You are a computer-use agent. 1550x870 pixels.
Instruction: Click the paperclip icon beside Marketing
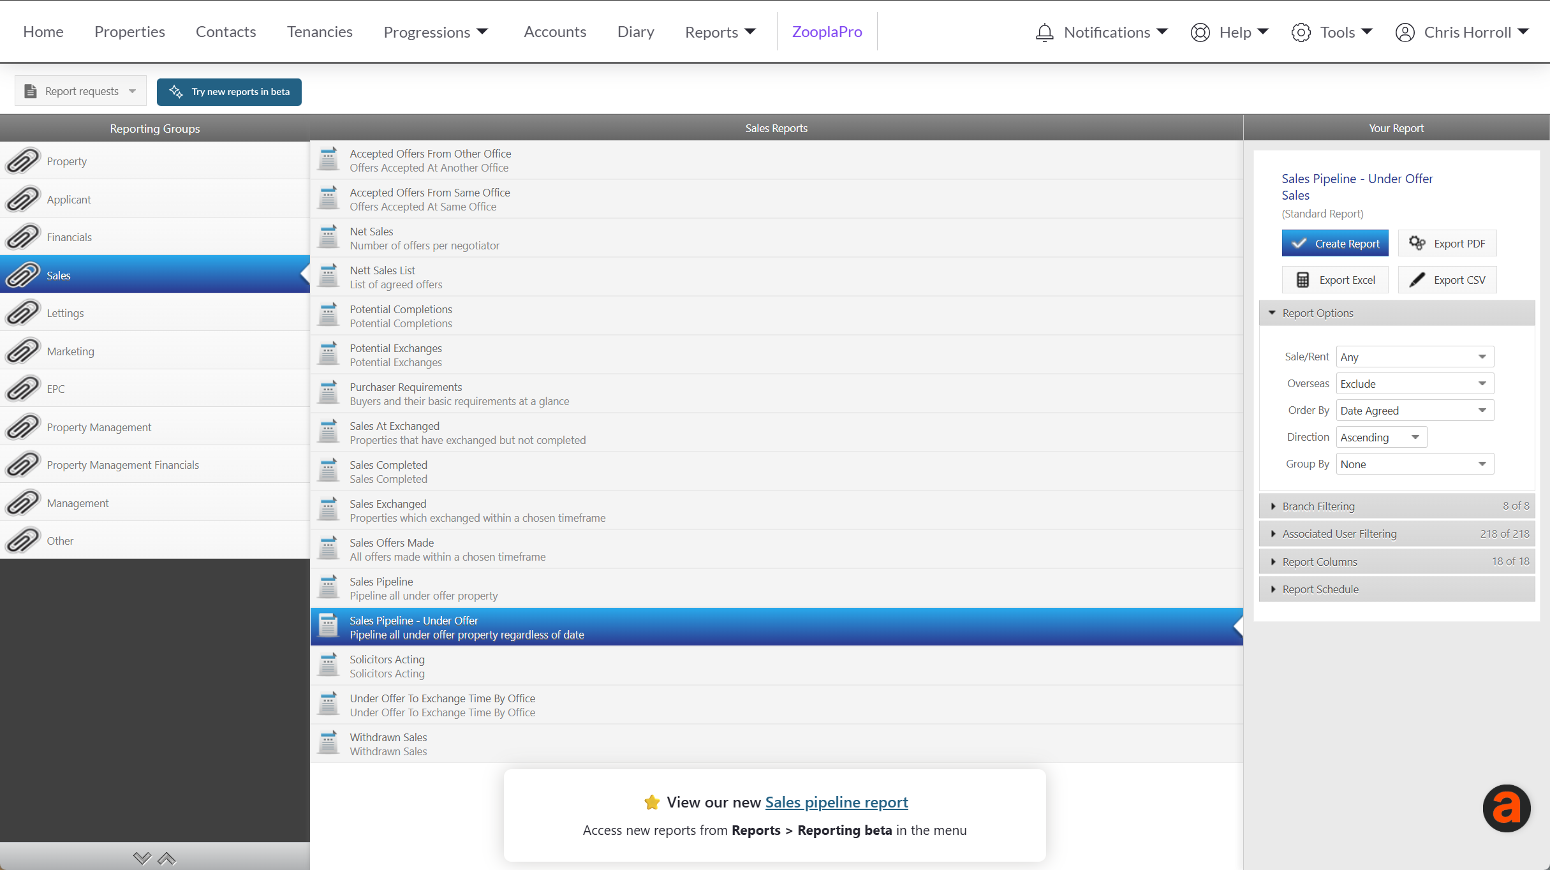(22, 351)
